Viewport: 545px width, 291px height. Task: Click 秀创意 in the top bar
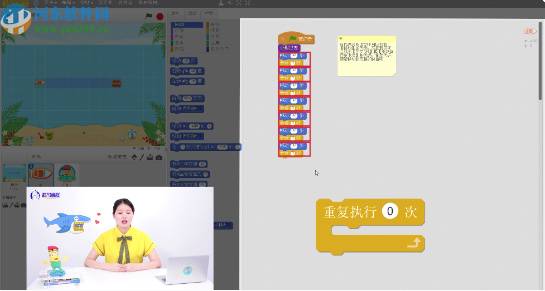pyautogui.click(x=125, y=3)
